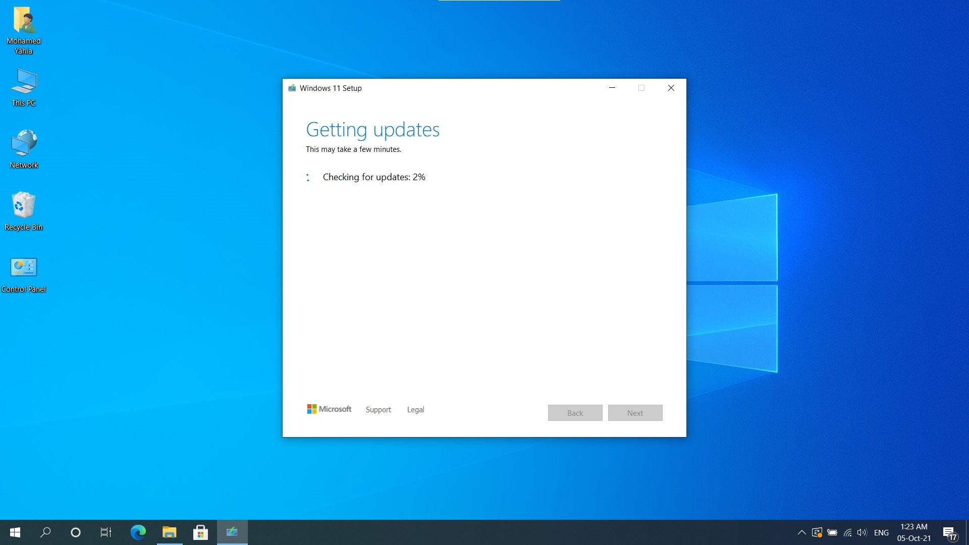Click the 'Checking for updates: 2%' text

point(374,177)
